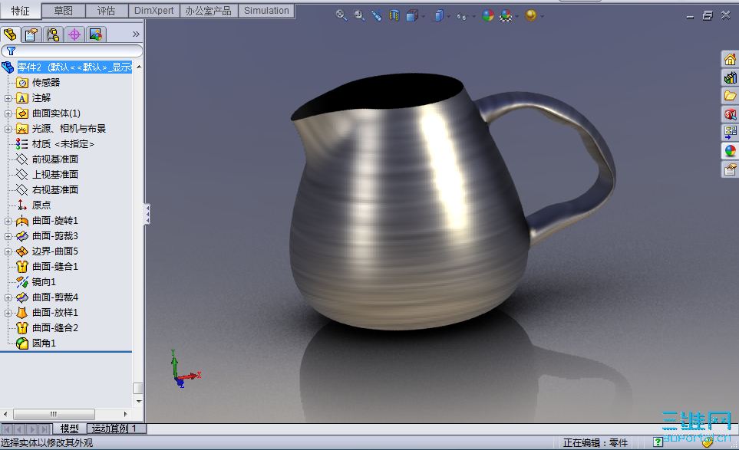Open Appearances color ball in task pane
This screenshot has width=739, height=450.
coord(730,150)
